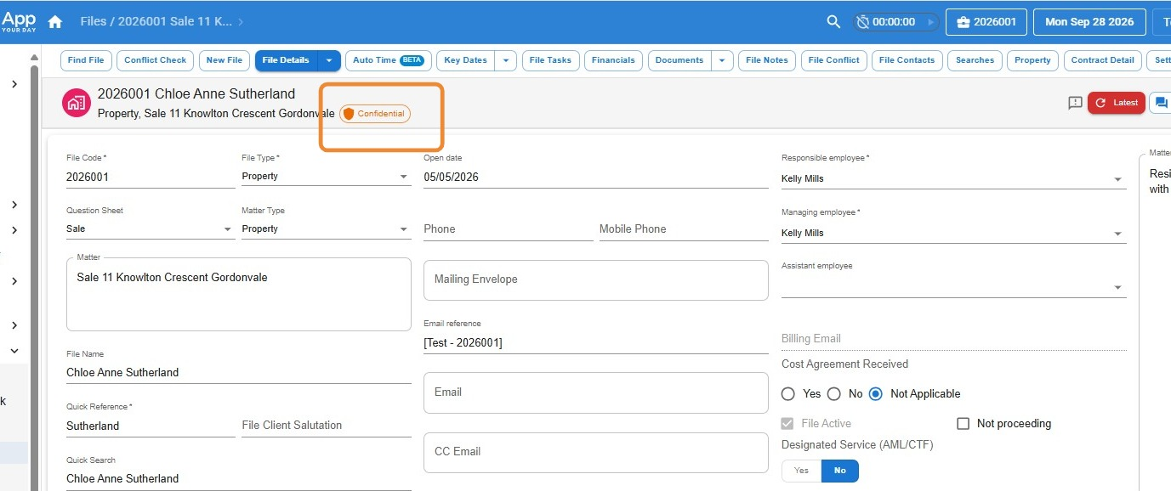Image resolution: width=1171 pixels, height=491 pixels.
Task: Click the breadcrumb chevron after Sale 11 K...
Action: (x=241, y=22)
